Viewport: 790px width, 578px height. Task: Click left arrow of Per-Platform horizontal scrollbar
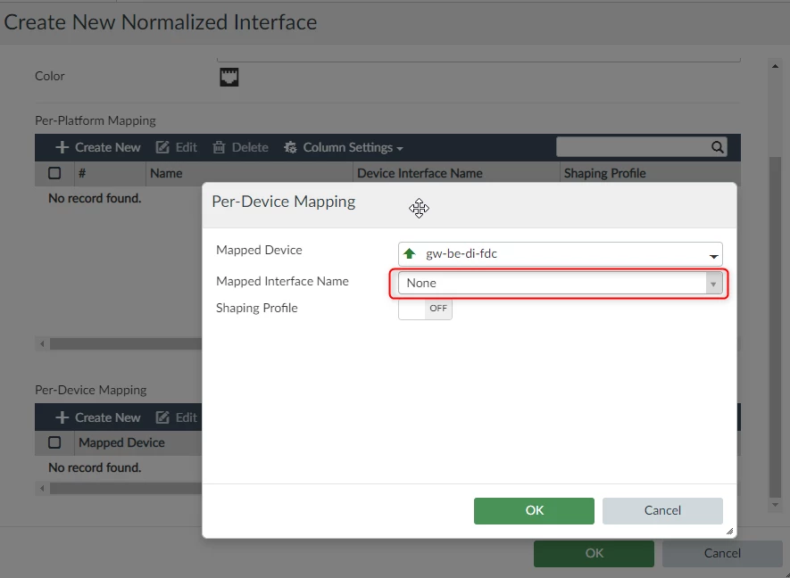42,344
